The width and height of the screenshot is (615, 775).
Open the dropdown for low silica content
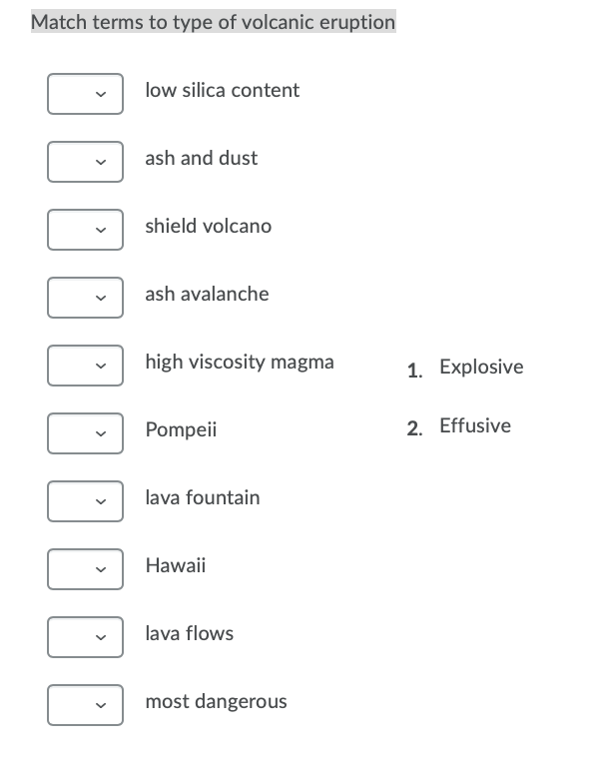[x=85, y=94]
